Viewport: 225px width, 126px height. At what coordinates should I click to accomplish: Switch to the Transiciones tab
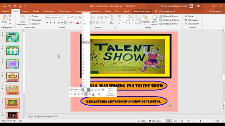coord(49,11)
